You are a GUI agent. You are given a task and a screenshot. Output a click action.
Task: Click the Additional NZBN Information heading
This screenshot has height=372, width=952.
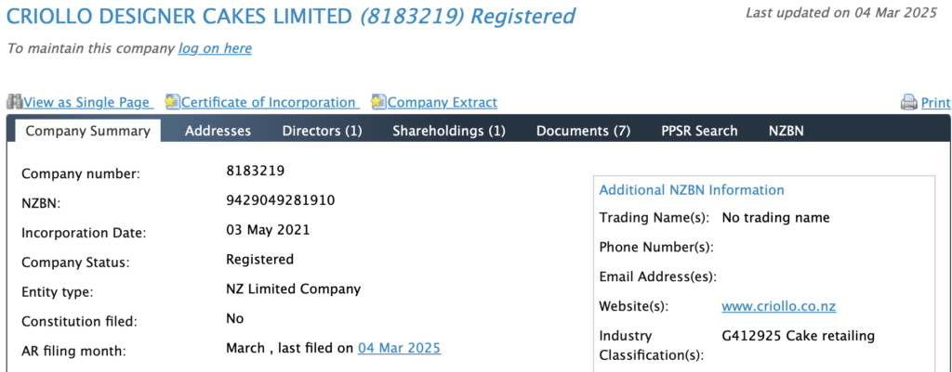click(x=692, y=190)
